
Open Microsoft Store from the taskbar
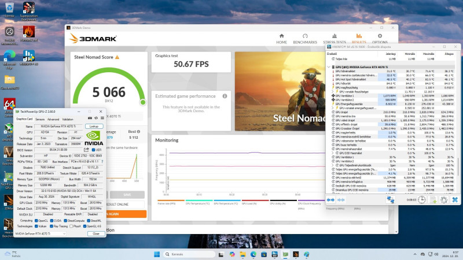264,254
